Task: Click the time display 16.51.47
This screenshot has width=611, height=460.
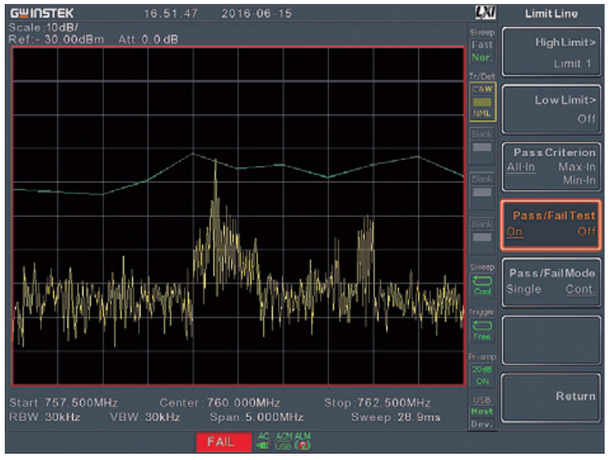Action: click(171, 13)
